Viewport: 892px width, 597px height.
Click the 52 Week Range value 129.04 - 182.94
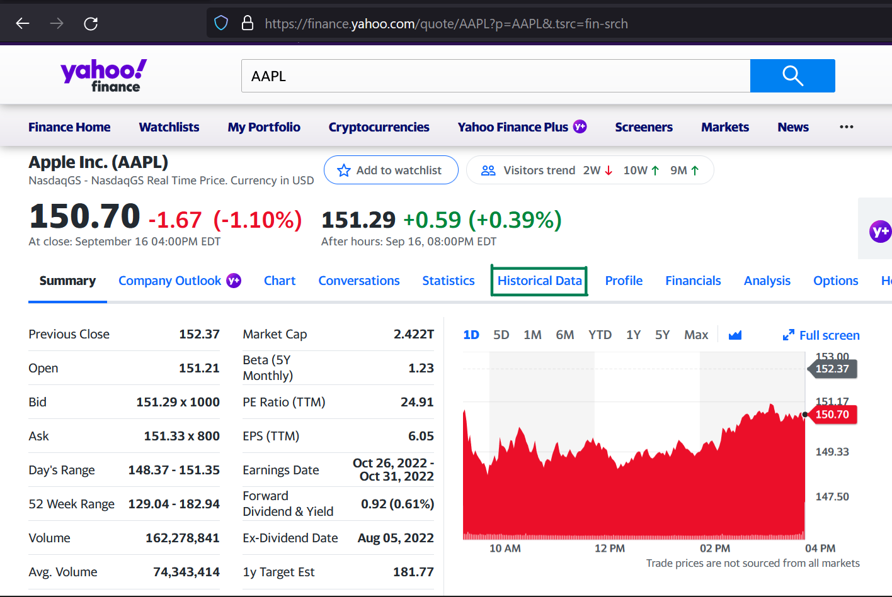(174, 504)
